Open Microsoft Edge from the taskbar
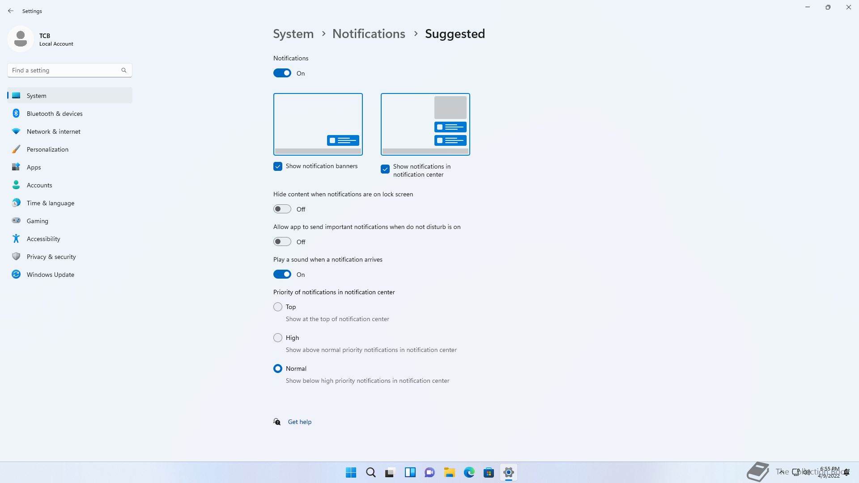The width and height of the screenshot is (859, 483). [469, 472]
